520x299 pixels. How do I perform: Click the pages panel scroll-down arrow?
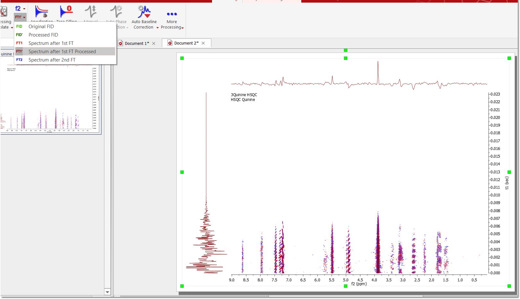click(x=107, y=292)
